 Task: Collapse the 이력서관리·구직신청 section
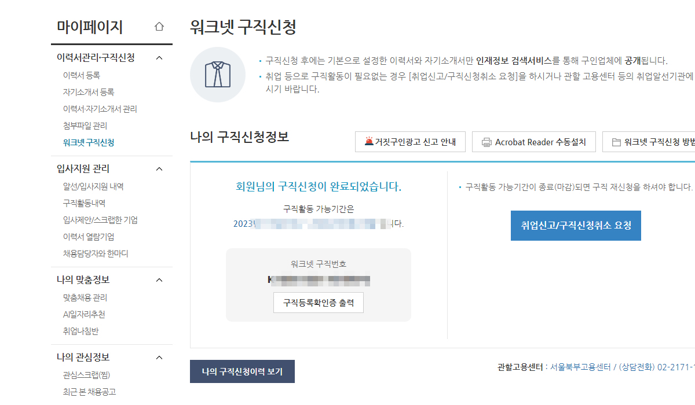click(x=160, y=58)
